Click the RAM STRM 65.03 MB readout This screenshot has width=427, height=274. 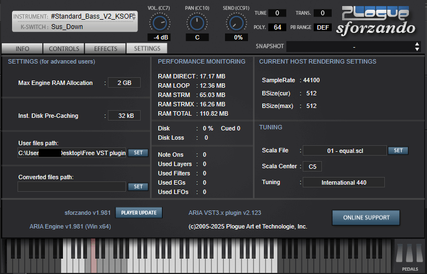pos(192,95)
